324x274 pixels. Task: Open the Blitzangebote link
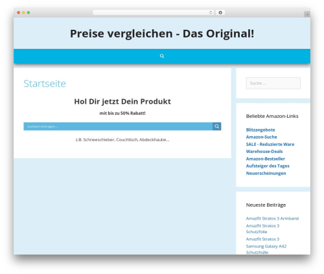(x=260, y=130)
